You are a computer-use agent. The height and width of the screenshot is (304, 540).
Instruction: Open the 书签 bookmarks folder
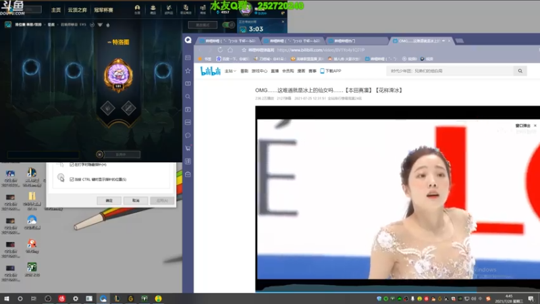click(x=205, y=59)
